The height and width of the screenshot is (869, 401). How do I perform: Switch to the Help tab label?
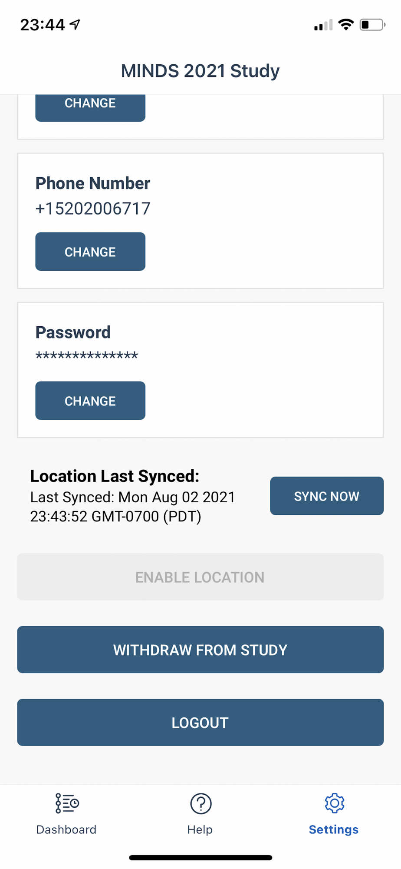200,829
